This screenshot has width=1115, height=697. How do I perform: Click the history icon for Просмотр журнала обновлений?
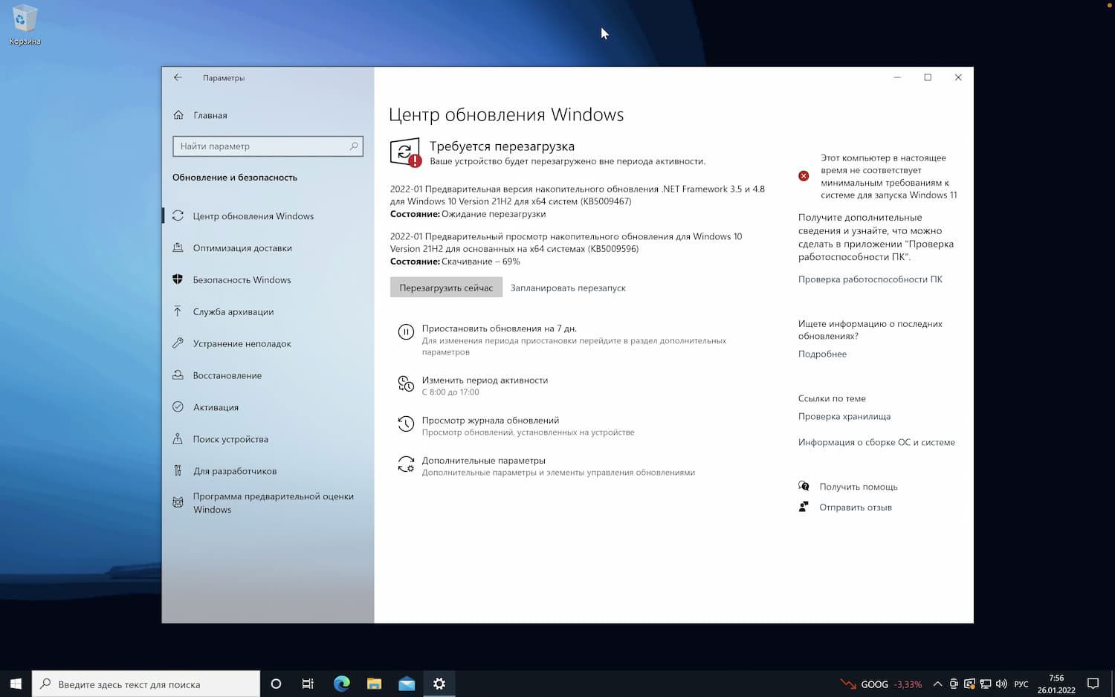406,424
